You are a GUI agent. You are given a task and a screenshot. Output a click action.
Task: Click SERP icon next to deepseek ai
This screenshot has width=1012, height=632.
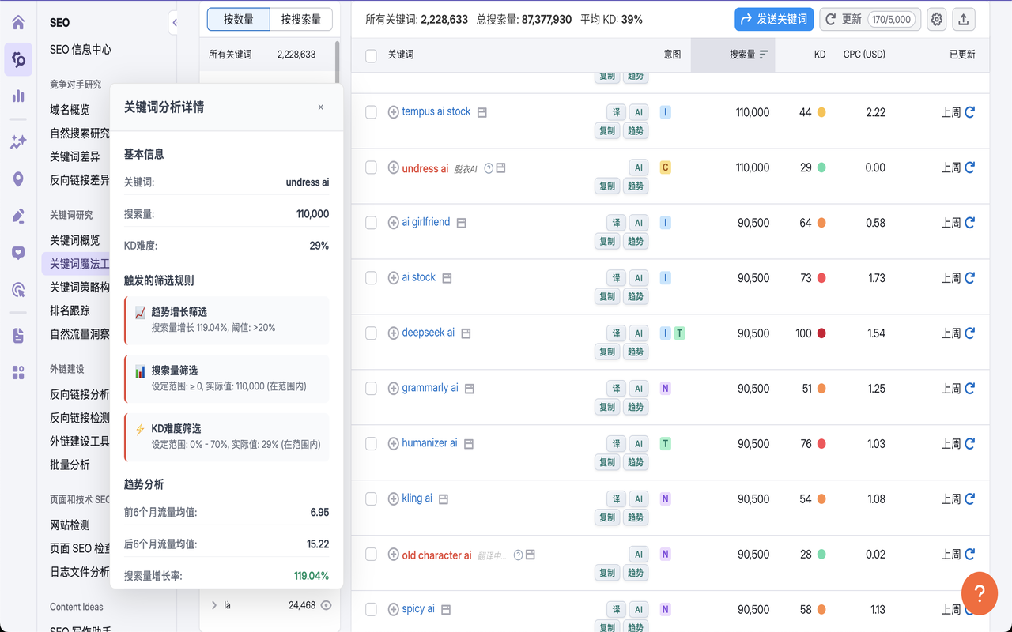[466, 333]
